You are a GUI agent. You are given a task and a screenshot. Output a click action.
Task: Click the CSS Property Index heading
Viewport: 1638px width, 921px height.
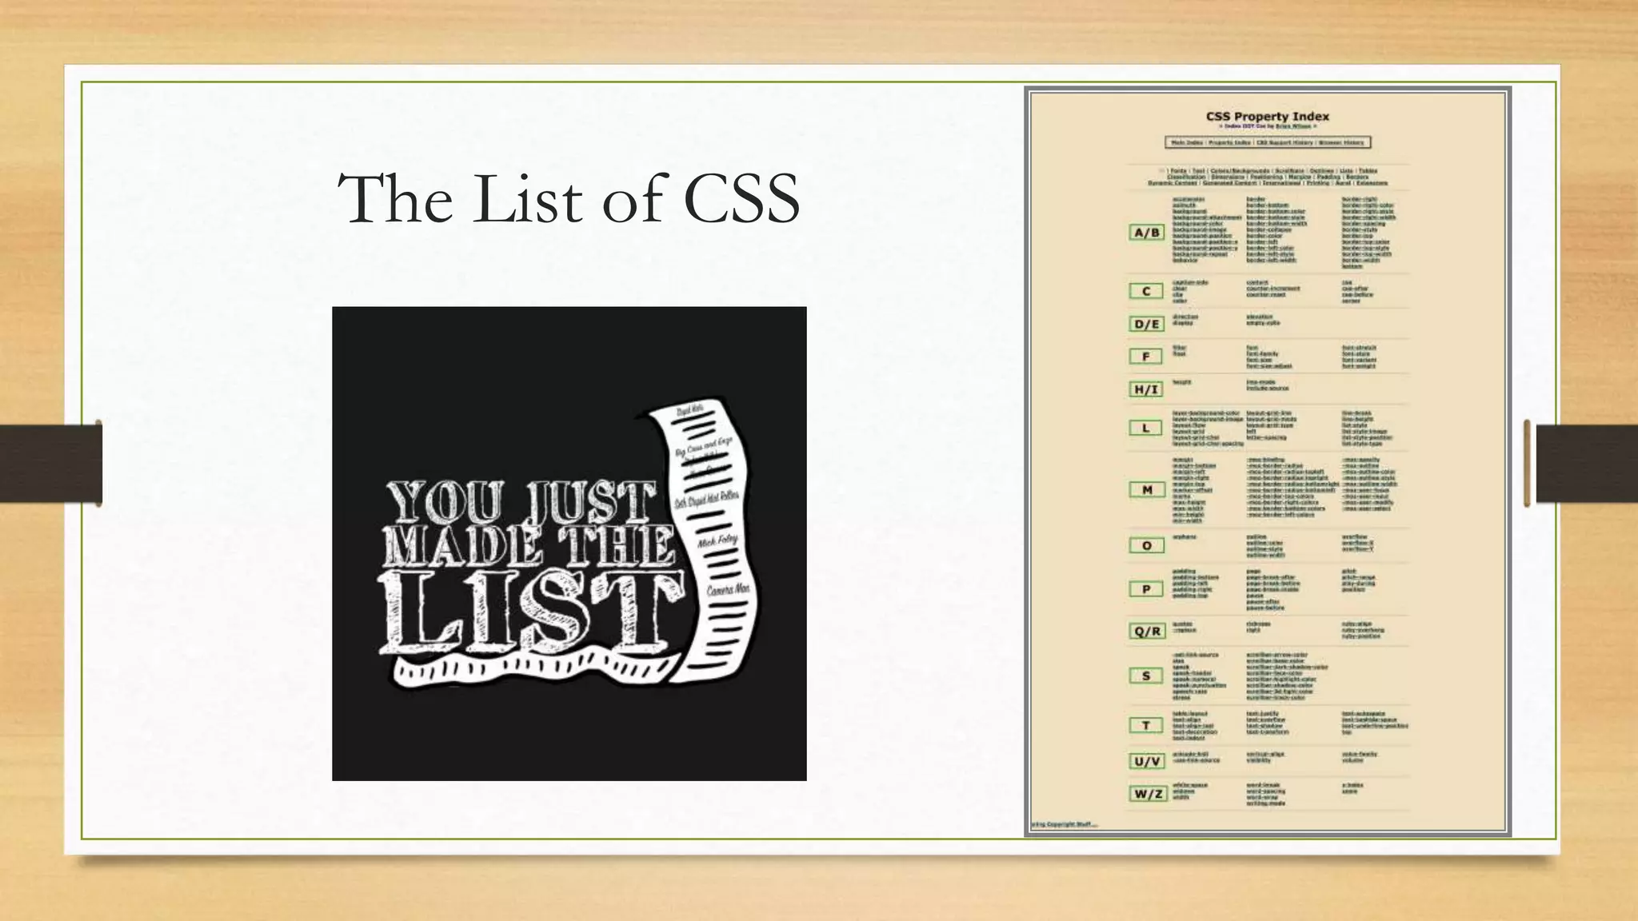click(1268, 116)
